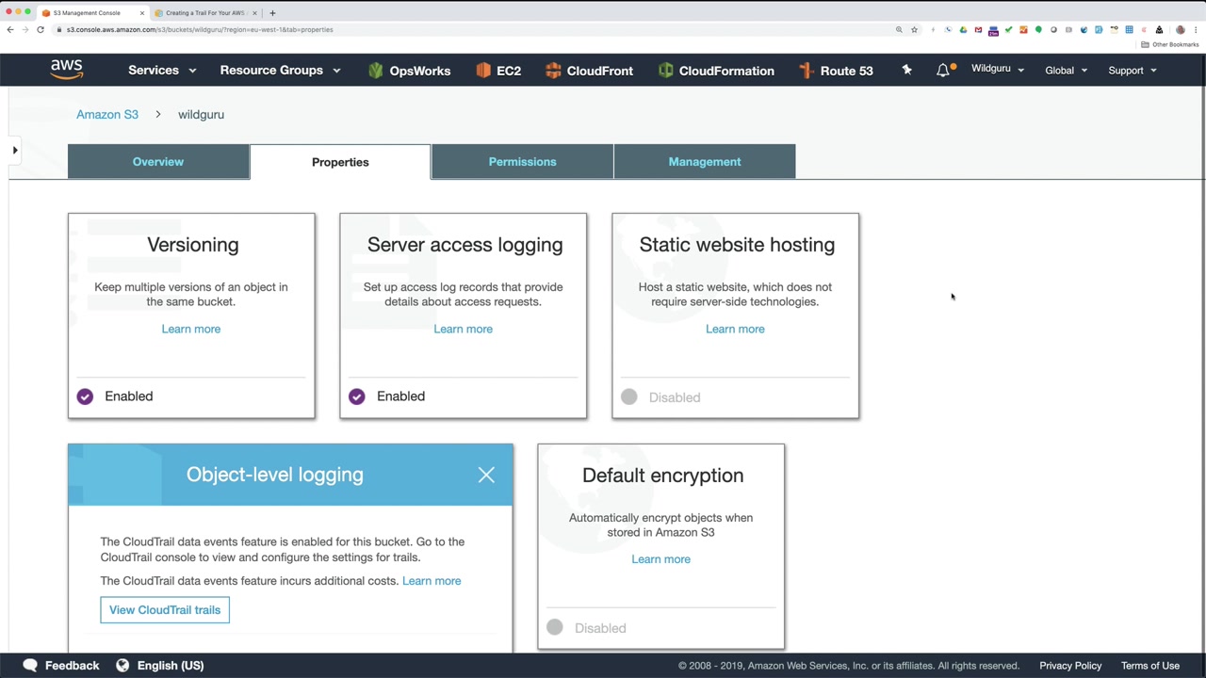Click Learn more under Default encryption

(660, 559)
